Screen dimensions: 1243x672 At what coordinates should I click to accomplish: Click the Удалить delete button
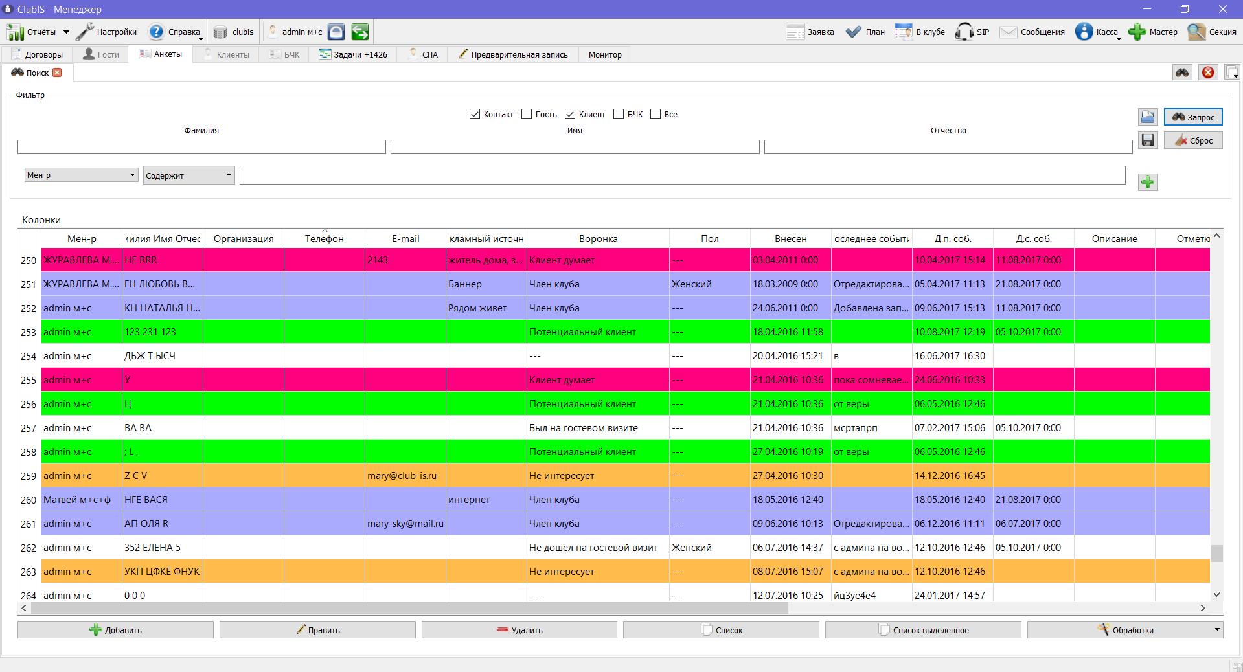[519, 629]
